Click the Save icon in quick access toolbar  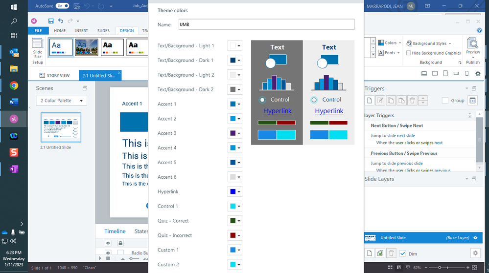coord(51,21)
